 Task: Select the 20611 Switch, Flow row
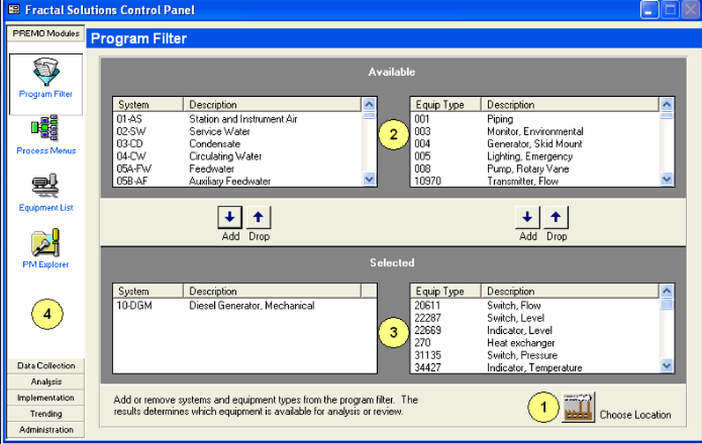535,305
